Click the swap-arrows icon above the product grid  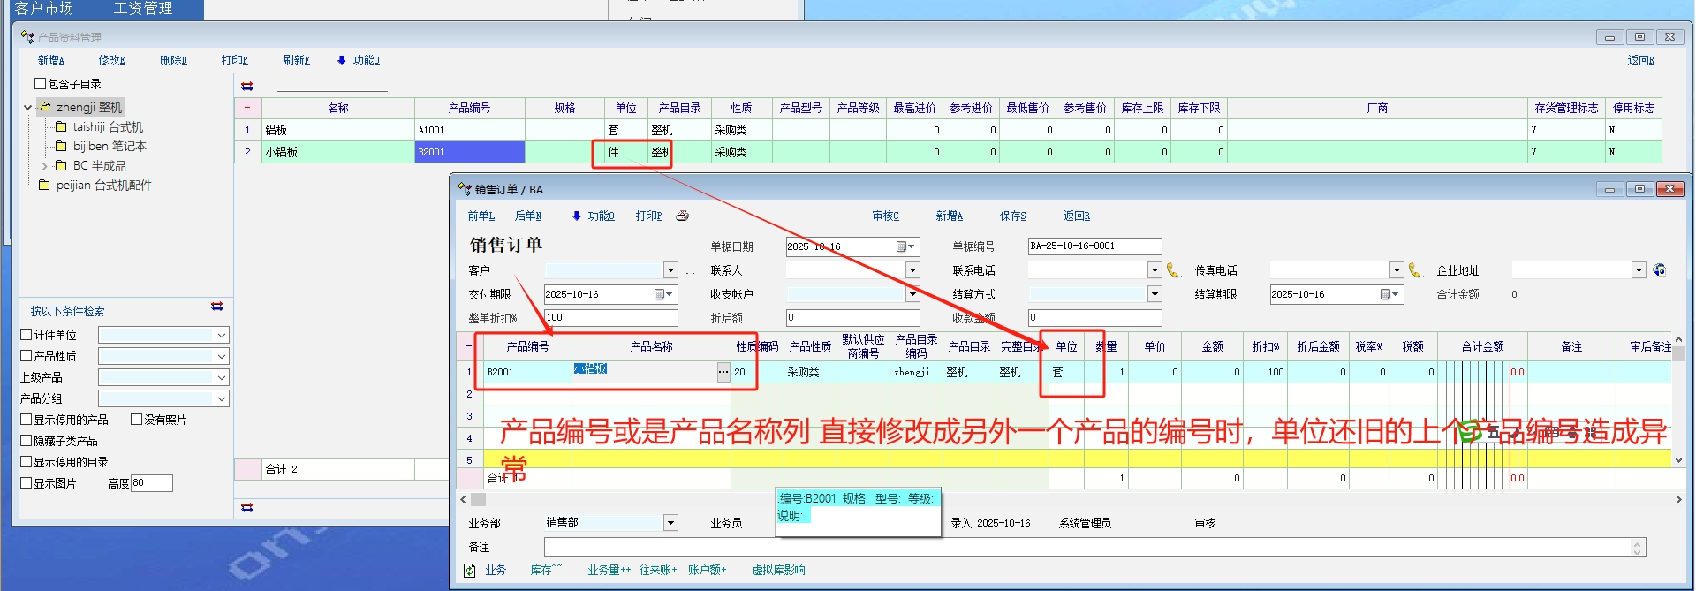coord(247,86)
